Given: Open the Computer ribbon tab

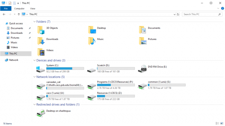Looking at the screenshot, I should 19,9.
